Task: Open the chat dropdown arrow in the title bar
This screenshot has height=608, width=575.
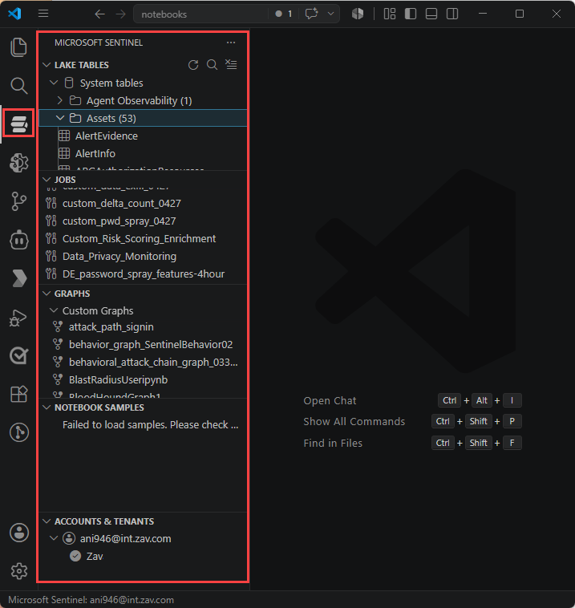Action: point(330,14)
